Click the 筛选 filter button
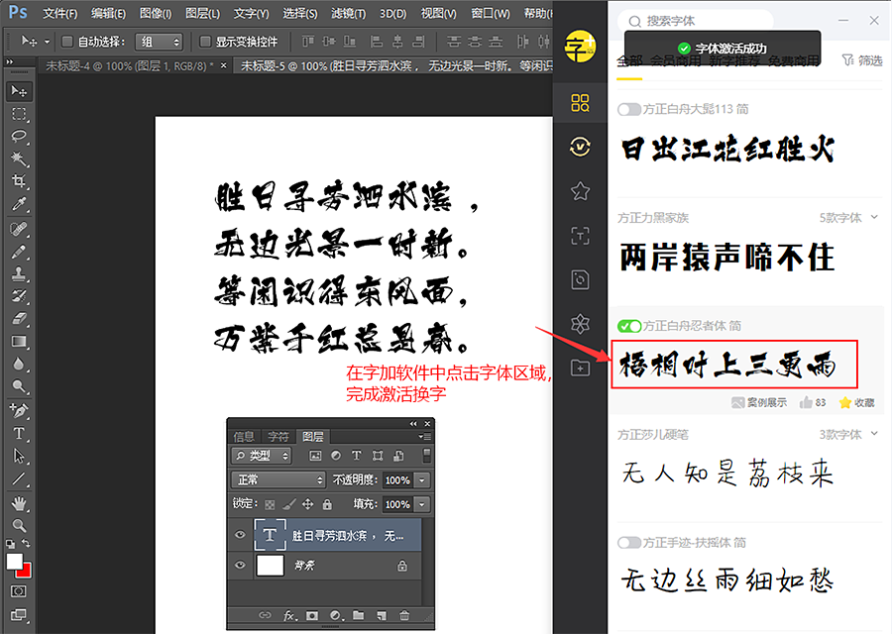The height and width of the screenshot is (634, 892). click(x=861, y=60)
